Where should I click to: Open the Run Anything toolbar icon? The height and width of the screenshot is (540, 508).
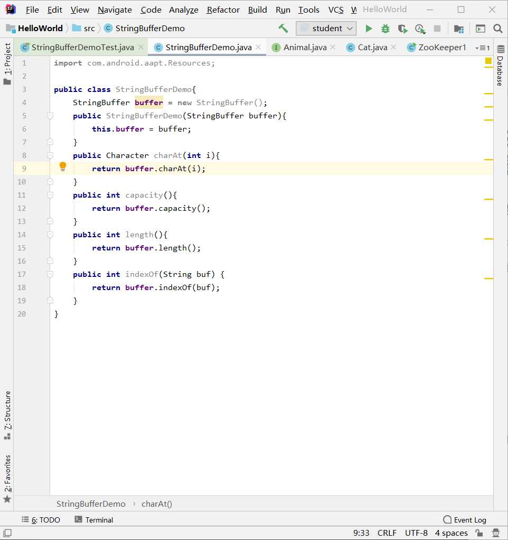[x=480, y=29]
